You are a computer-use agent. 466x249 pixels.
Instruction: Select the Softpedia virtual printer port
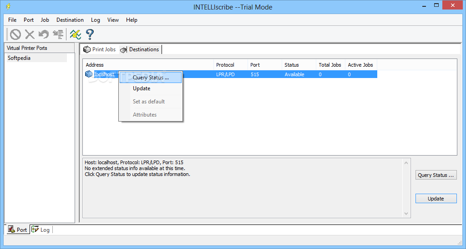click(36, 58)
